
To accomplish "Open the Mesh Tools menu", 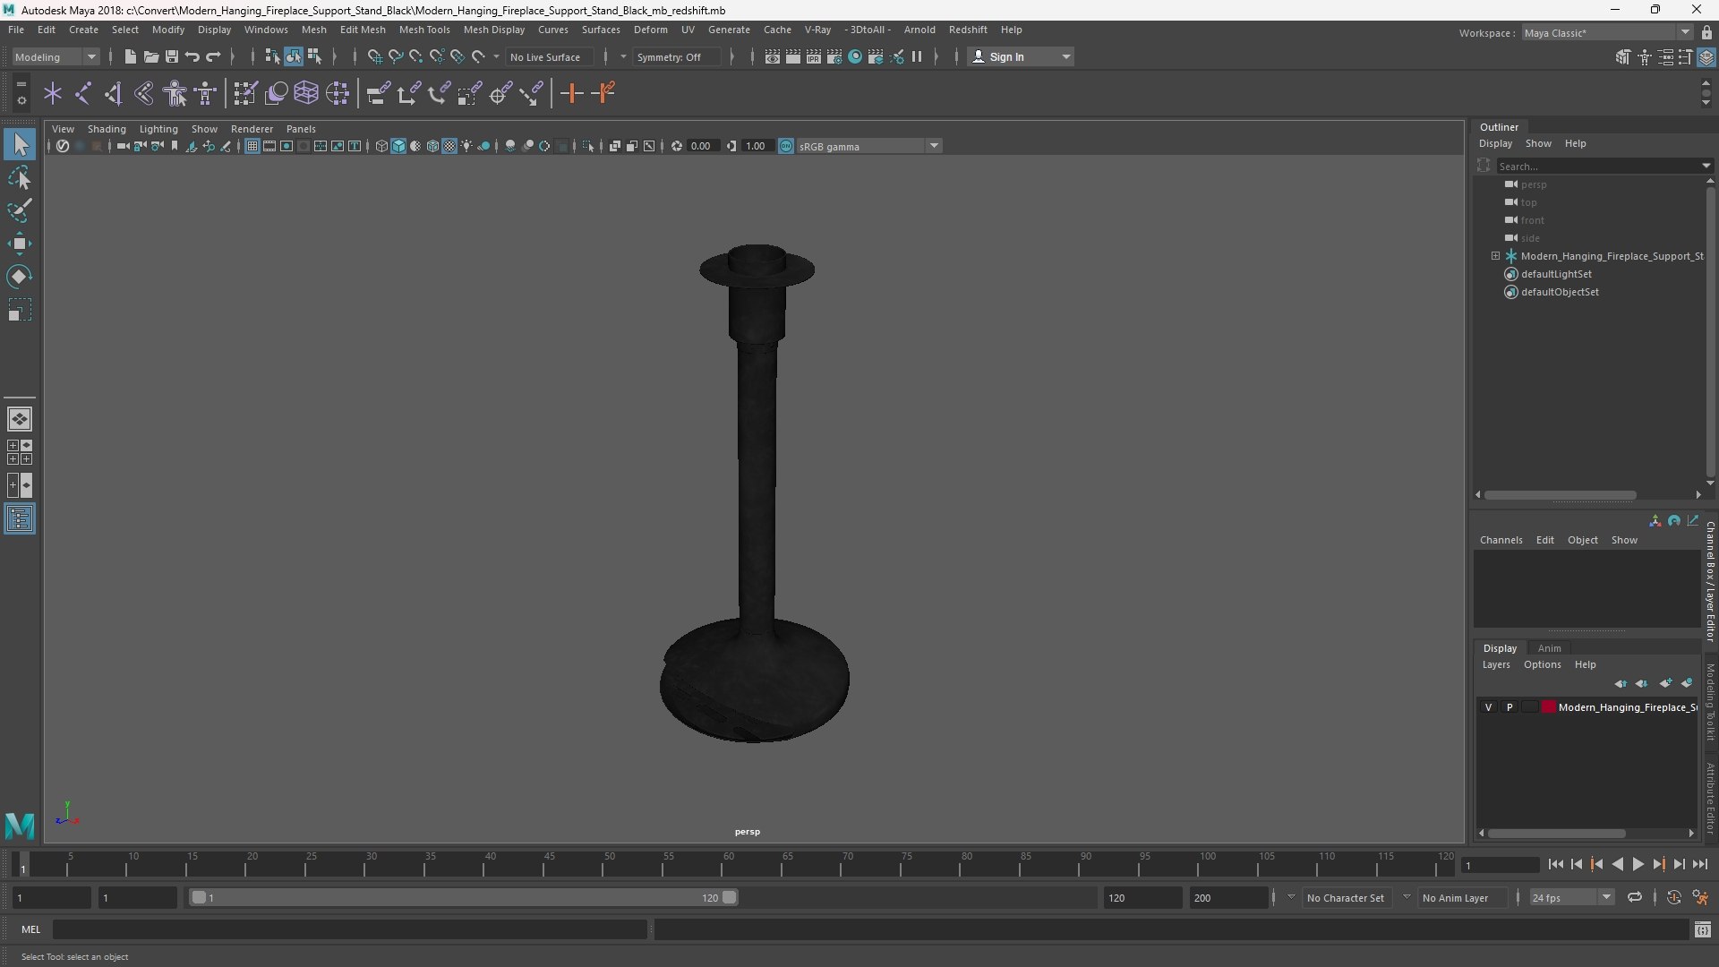I will [x=424, y=30].
